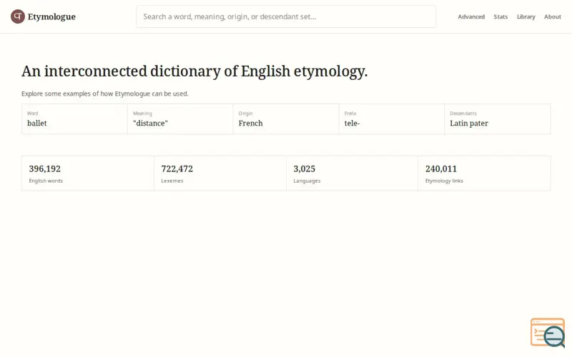Click the 722,472 Lexemes stat
Viewport: 572px width, 357px height.
point(220,174)
